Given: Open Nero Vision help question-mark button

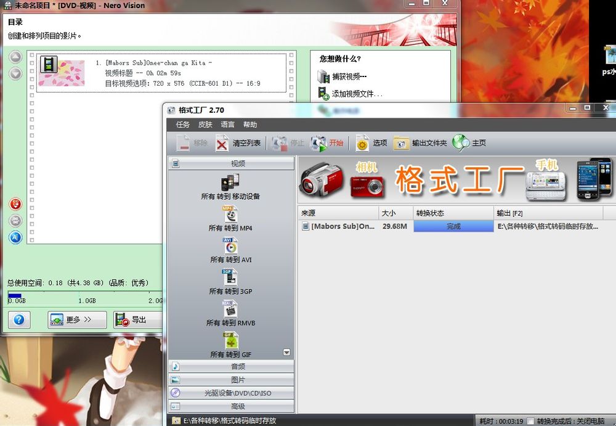Looking at the screenshot, I should click(x=19, y=320).
